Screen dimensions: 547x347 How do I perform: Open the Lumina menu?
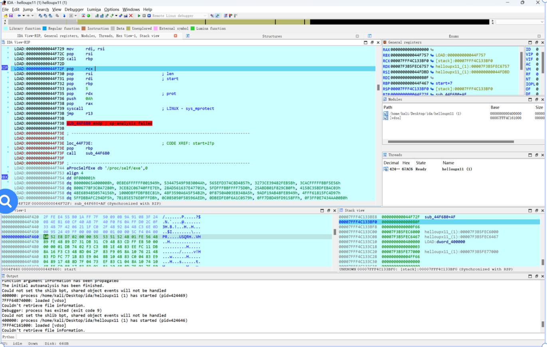(94, 9)
